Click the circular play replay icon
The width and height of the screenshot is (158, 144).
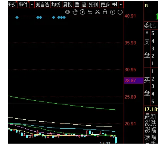point(83,12)
